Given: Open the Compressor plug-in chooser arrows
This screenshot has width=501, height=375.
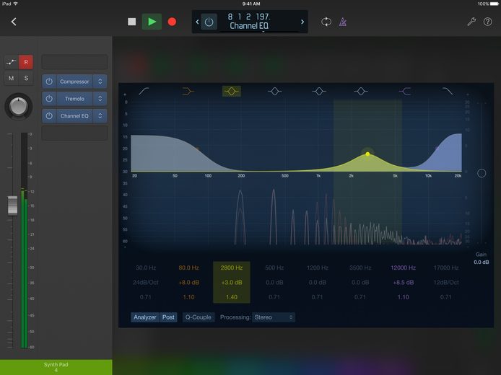Looking at the screenshot, I should point(100,81).
